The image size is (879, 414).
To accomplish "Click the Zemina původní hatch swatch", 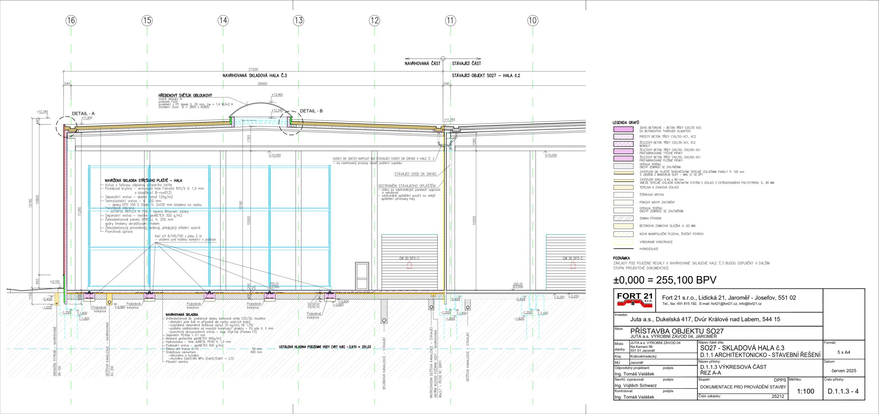I will tap(623, 218).
